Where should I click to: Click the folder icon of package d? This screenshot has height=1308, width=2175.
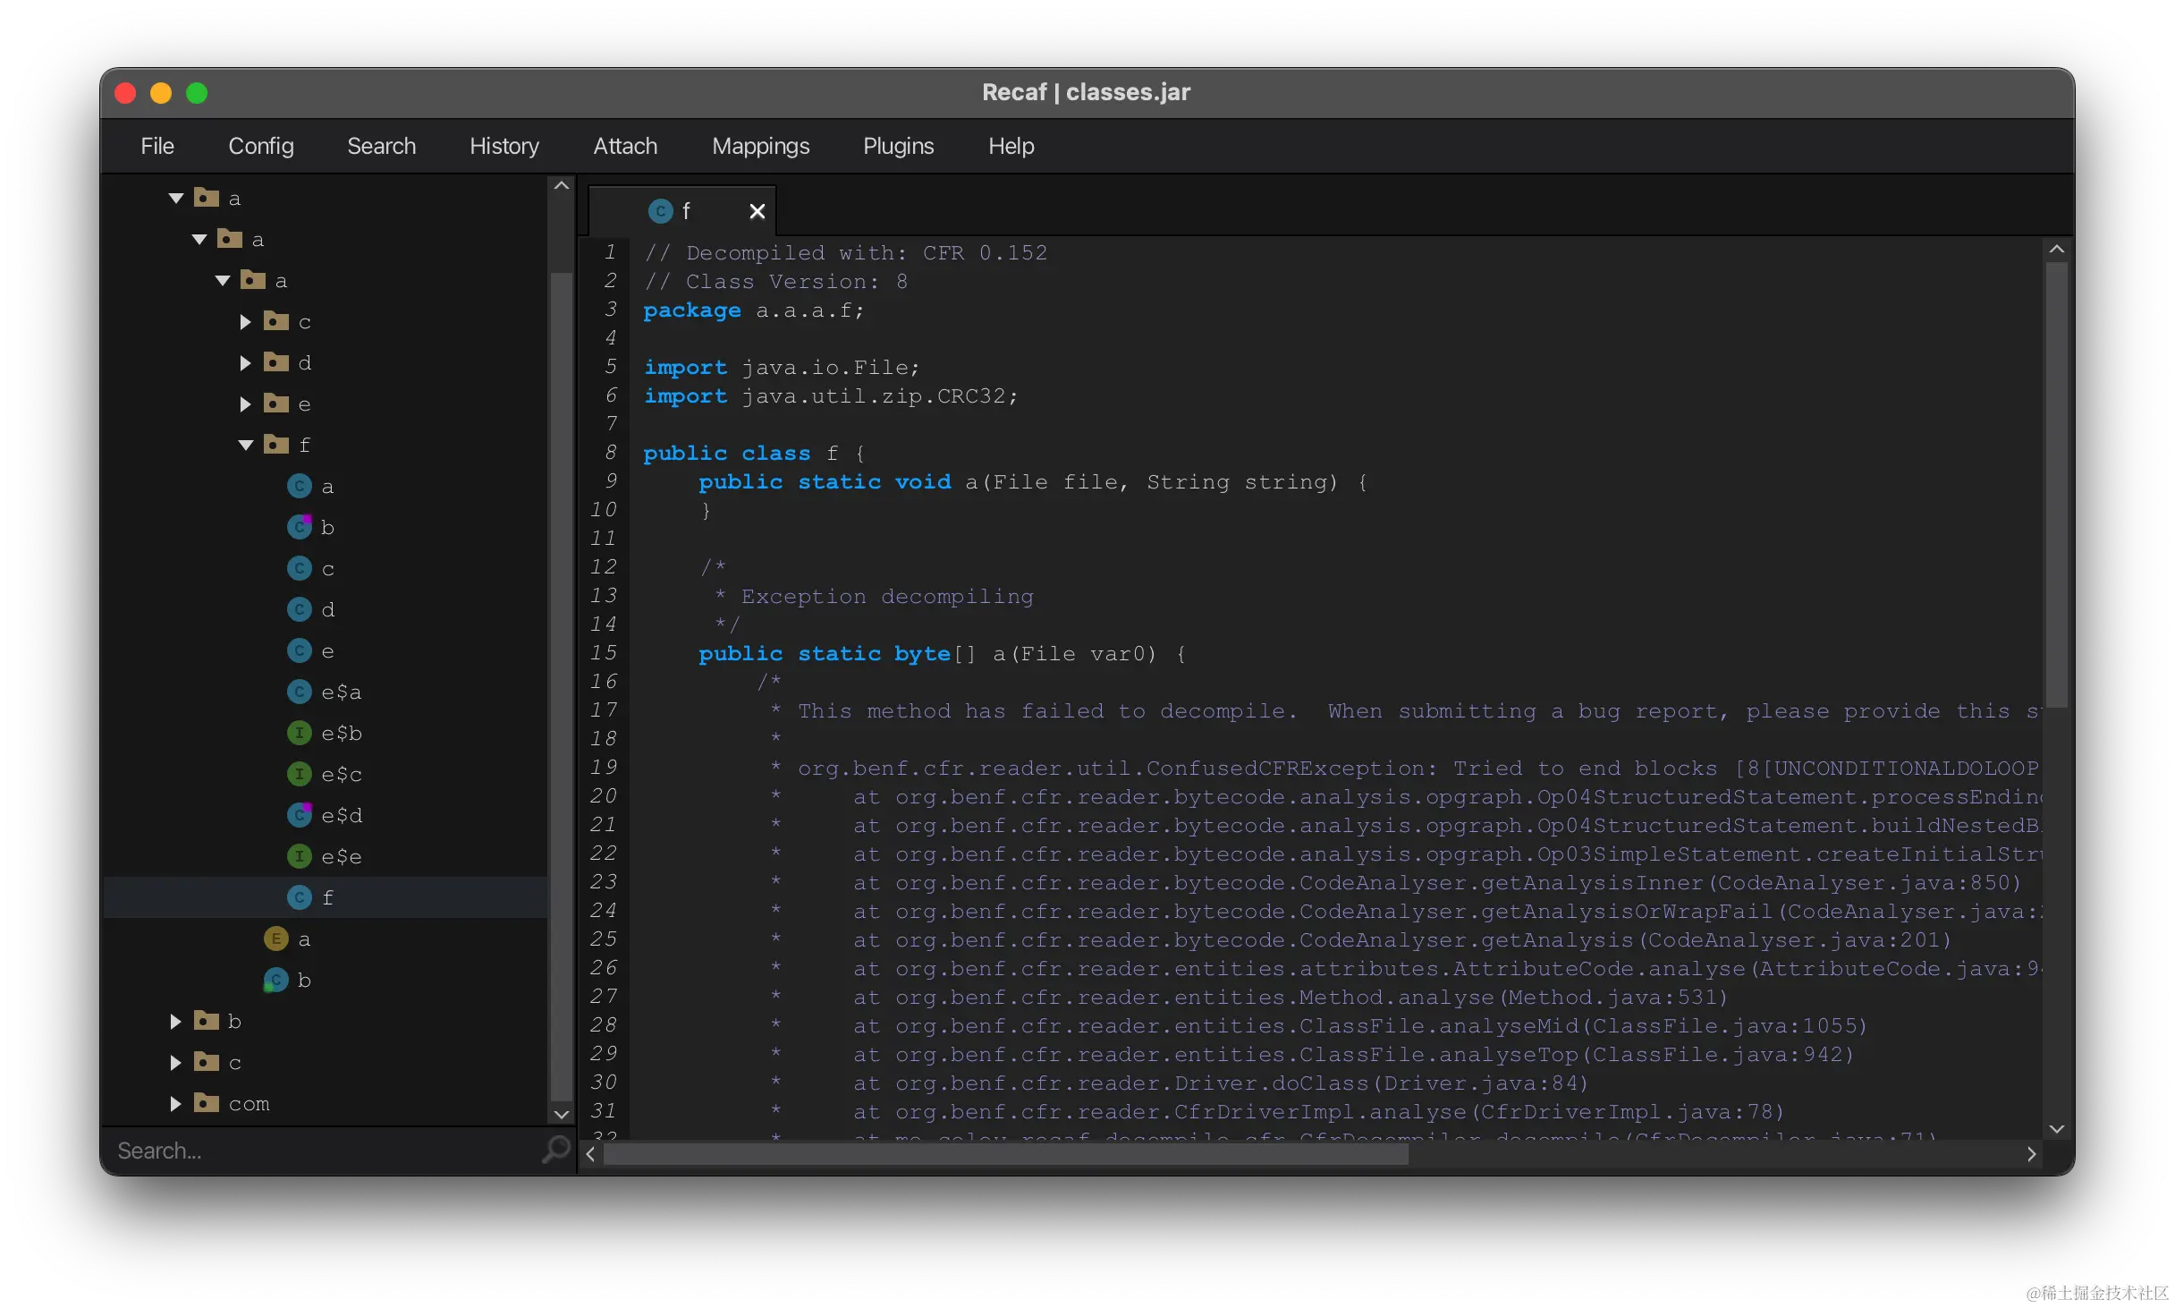[x=276, y=361]
